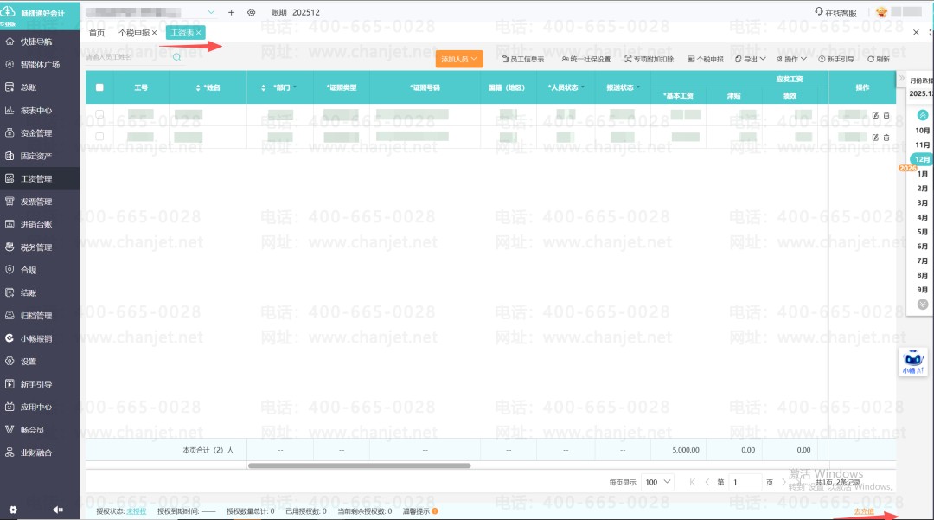Check the second employee row checkbox
Viewport: 934px width, 520px height.
pyautogui.click(x=99, y=137)
